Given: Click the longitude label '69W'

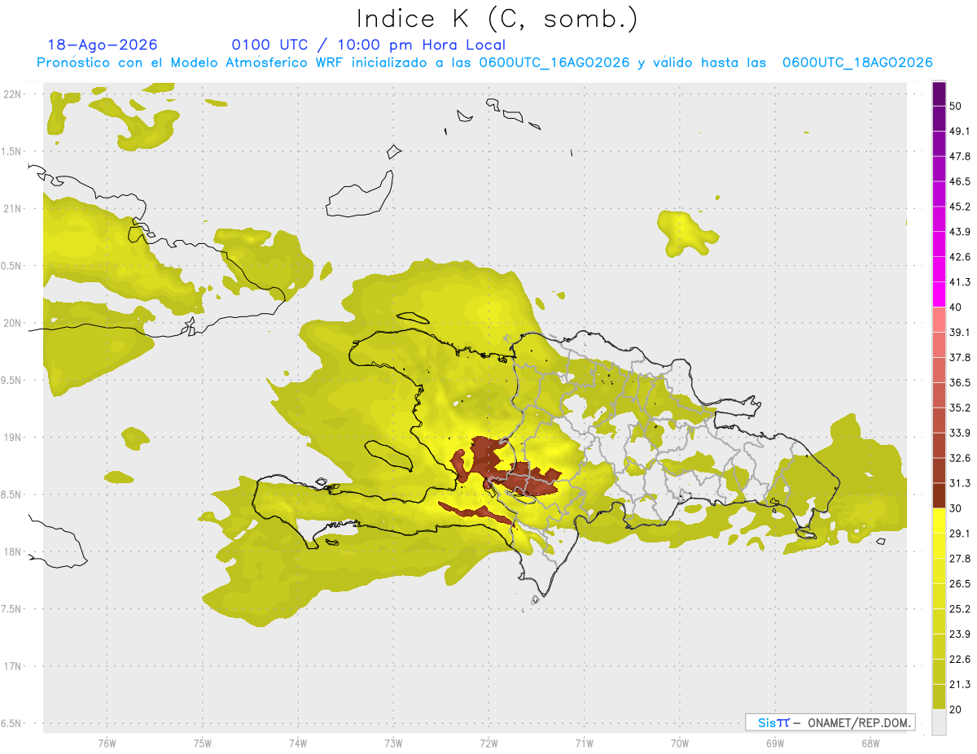Looking at the screenshot, I should point(775,743).
